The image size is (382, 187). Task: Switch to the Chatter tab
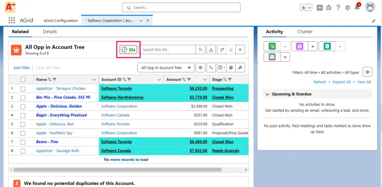tap(305, 32)
